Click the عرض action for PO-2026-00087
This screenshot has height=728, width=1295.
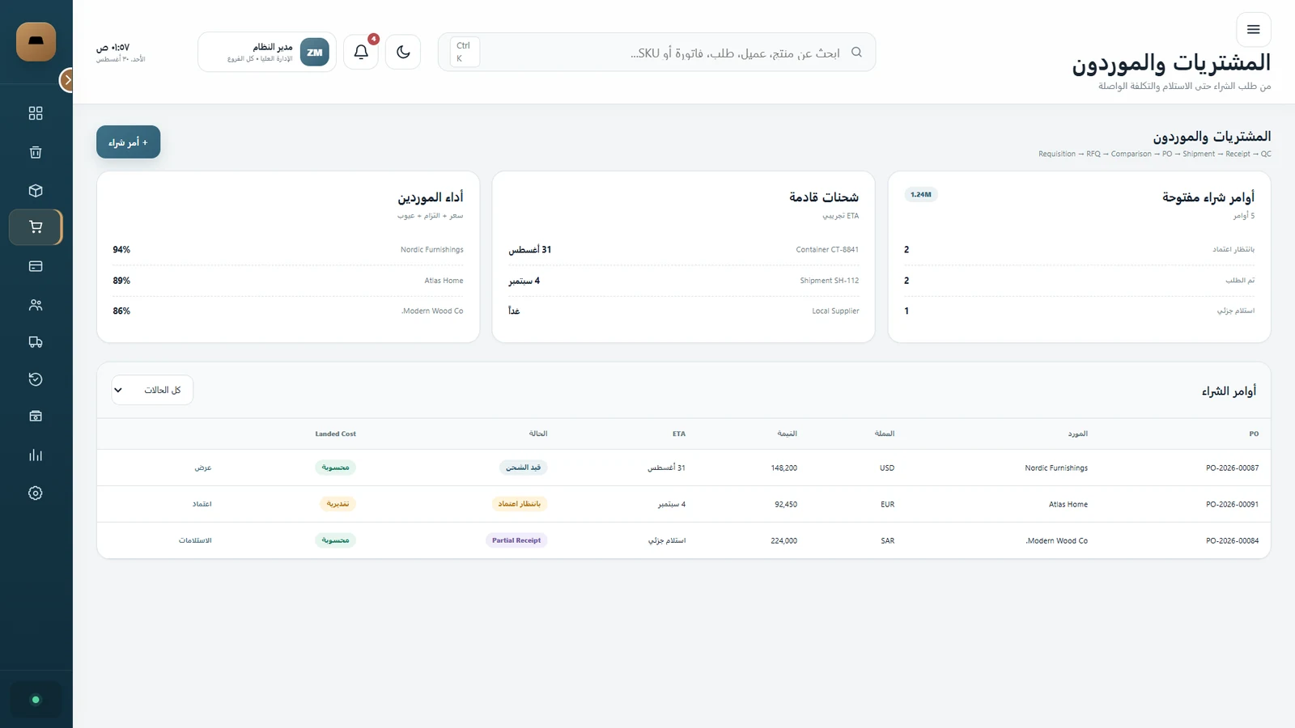[203, 468]
